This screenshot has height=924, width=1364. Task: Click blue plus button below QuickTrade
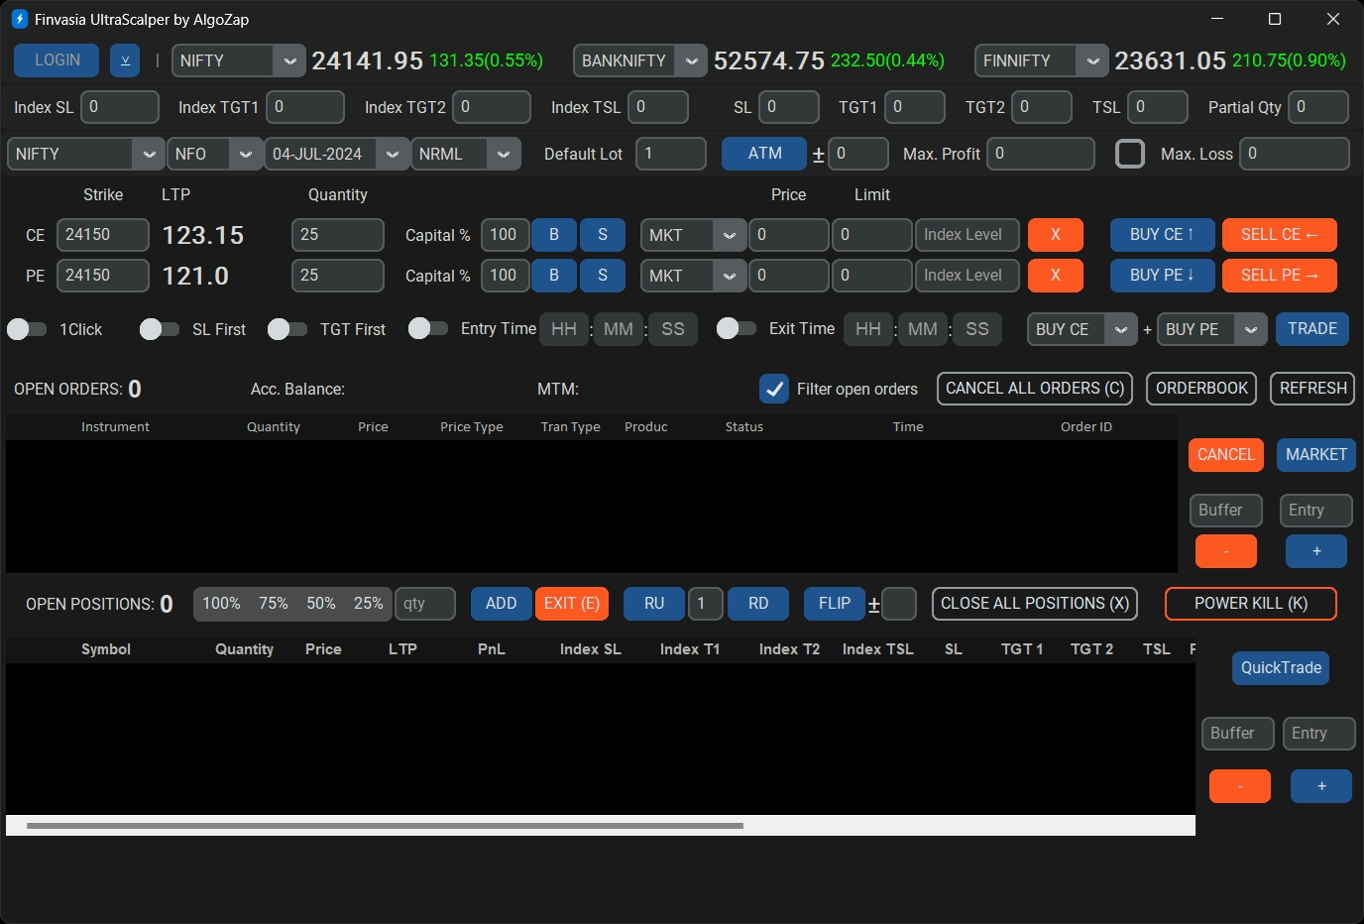(x=1321, y=786)
